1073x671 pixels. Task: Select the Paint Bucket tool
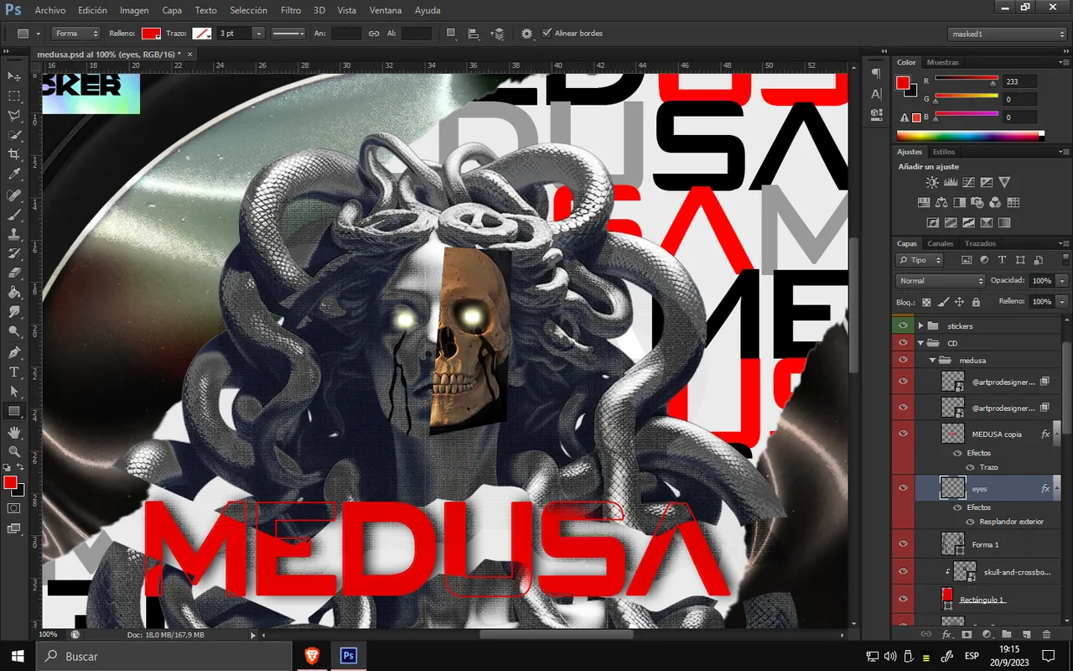pos(14,293)
